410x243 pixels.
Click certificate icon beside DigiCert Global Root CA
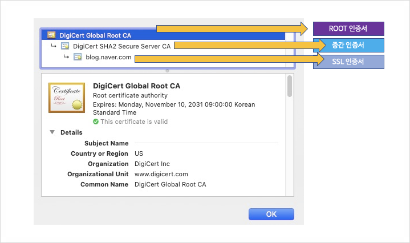click(x=51, y=35)
